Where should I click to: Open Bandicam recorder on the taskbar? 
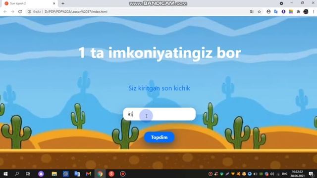click(123, 174)
